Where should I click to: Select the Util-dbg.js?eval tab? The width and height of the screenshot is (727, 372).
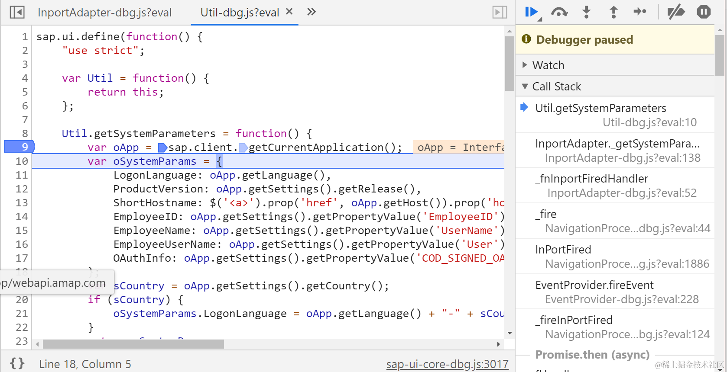click(x=240, y=13)
